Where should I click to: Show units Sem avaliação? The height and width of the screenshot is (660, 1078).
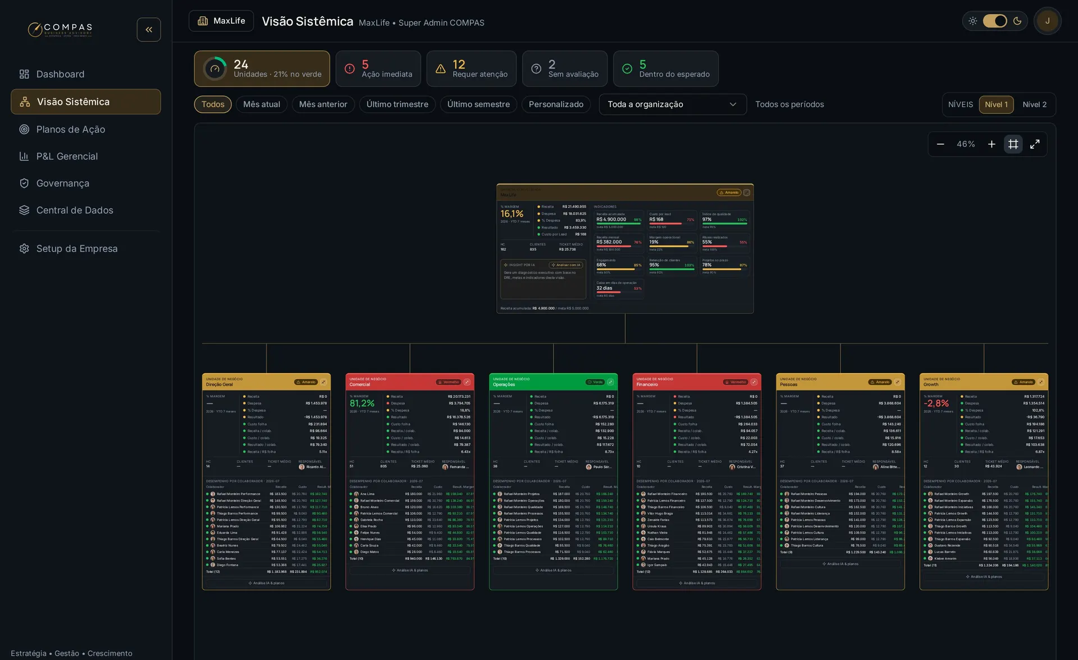tap(565, 68)
